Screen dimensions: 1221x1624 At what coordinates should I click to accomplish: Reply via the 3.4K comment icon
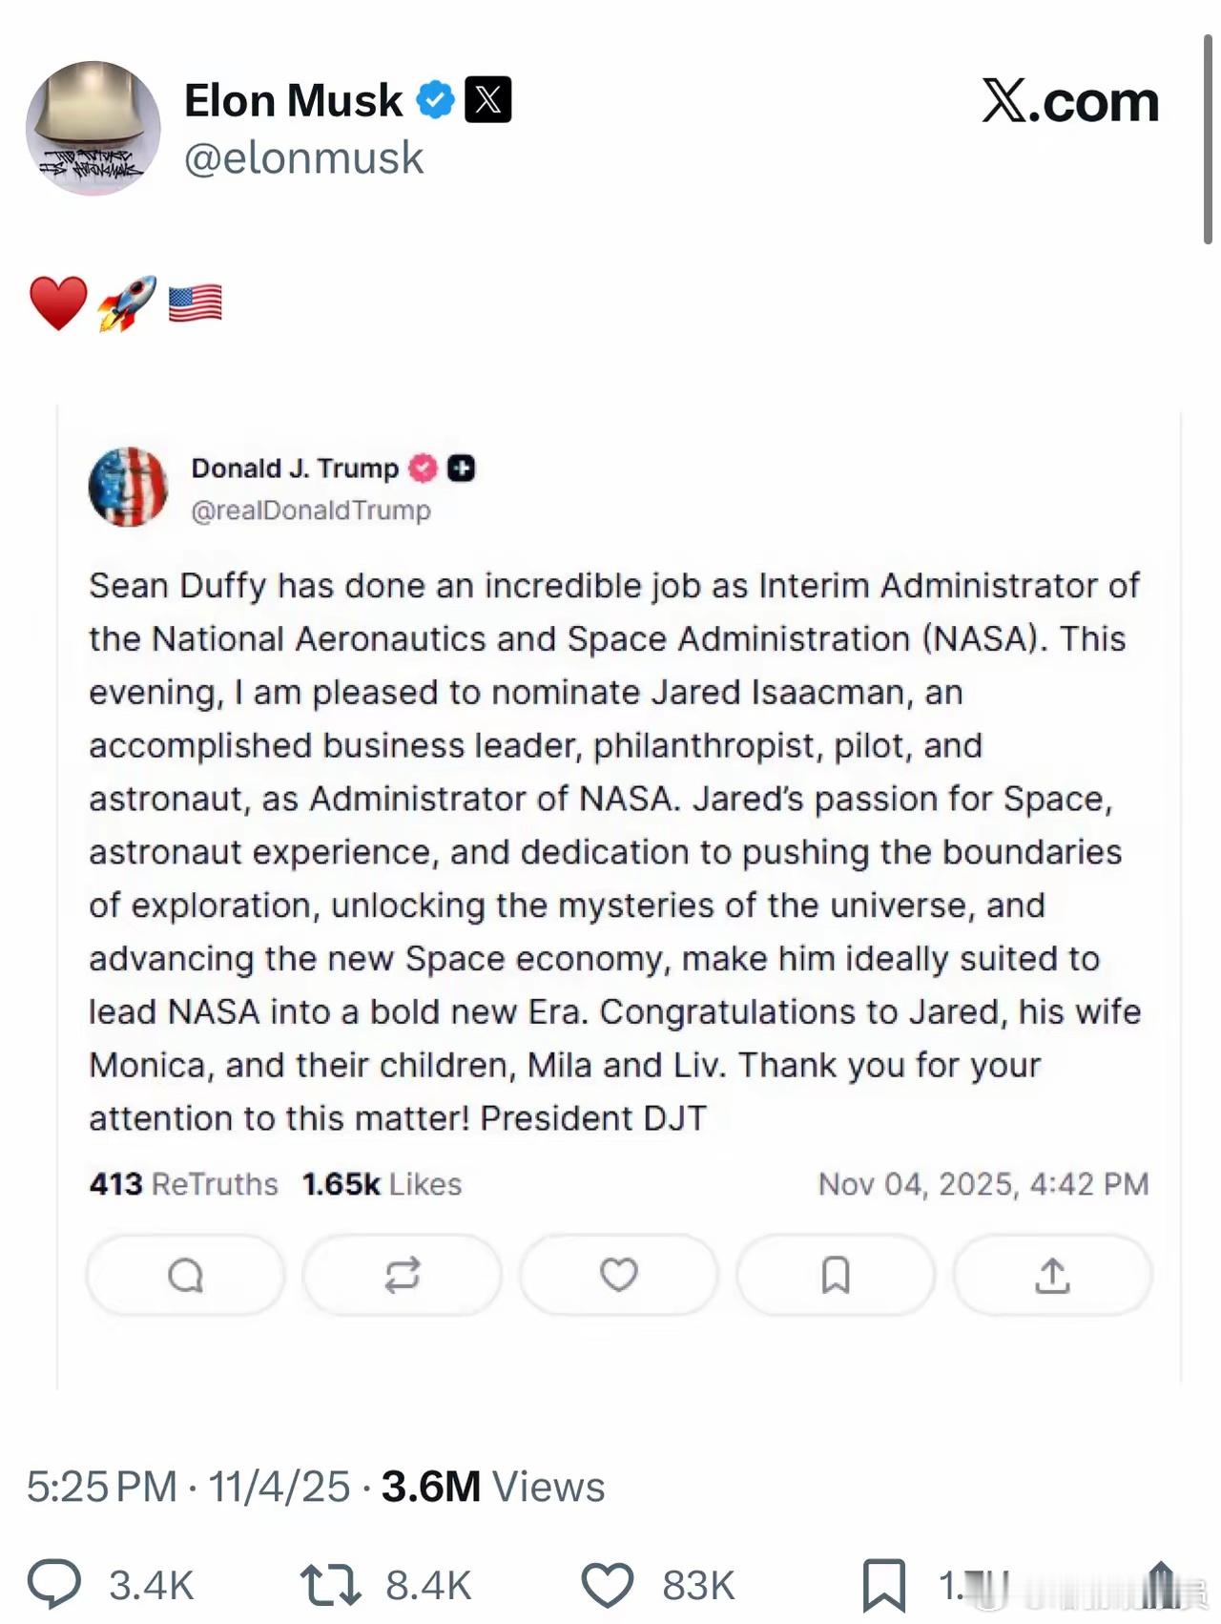[x=54, y=1585]
